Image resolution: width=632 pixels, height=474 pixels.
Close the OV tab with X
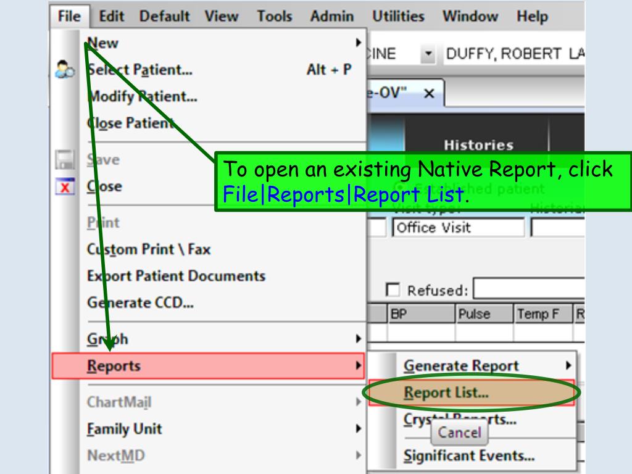(x=430, y=94)
